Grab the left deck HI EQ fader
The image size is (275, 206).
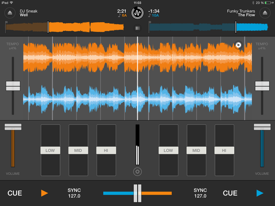coord(106,151)
